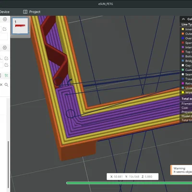The height and width of the screenshot is (192, 192).
Task: Click the orange Warning notification box
Action: pos(181,170)
